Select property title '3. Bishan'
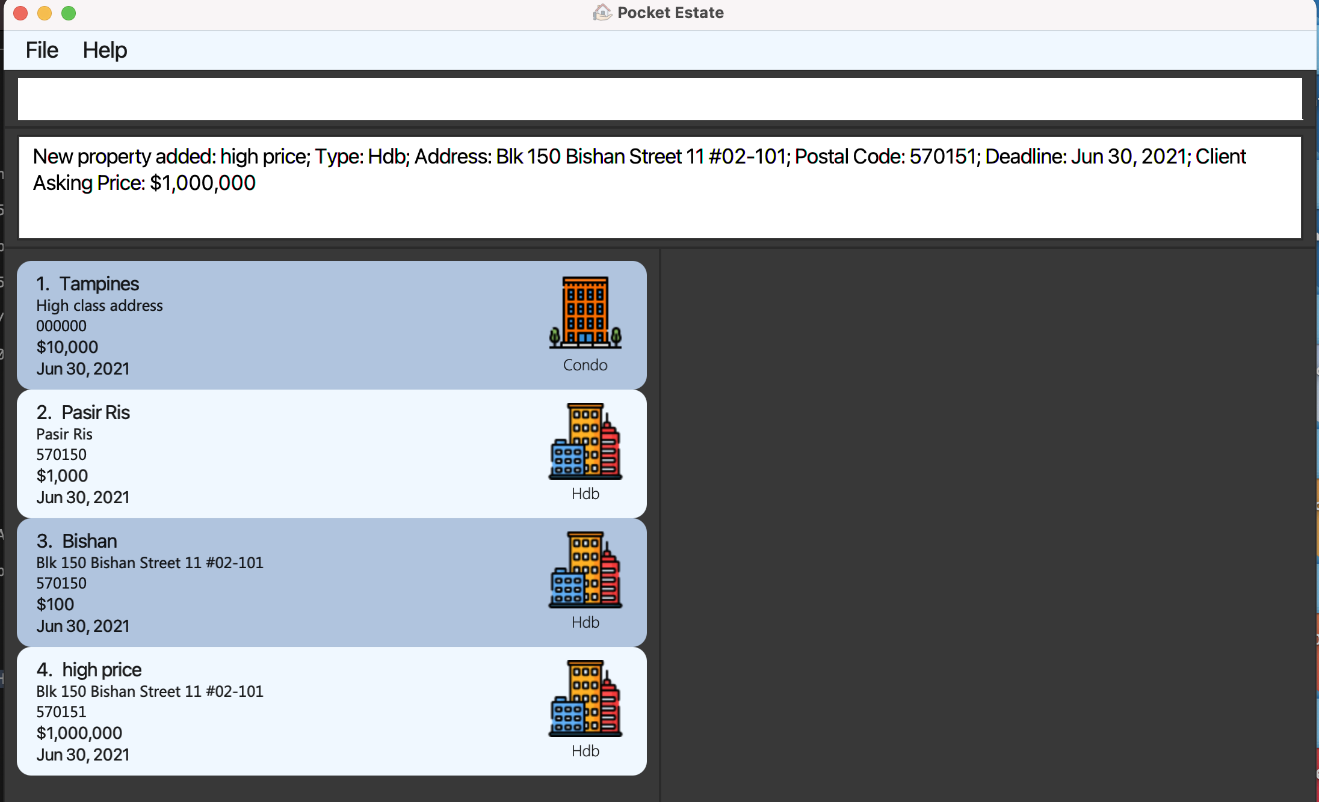This screenshot has height=802, width=1319. [x=76, y=540]
